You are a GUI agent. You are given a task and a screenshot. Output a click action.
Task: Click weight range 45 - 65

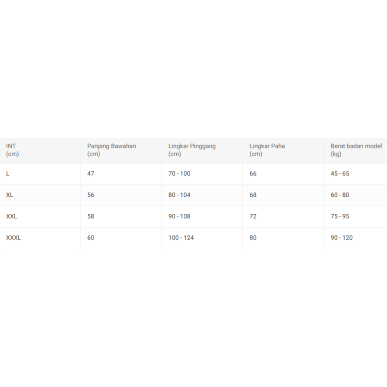click(340, 174)
